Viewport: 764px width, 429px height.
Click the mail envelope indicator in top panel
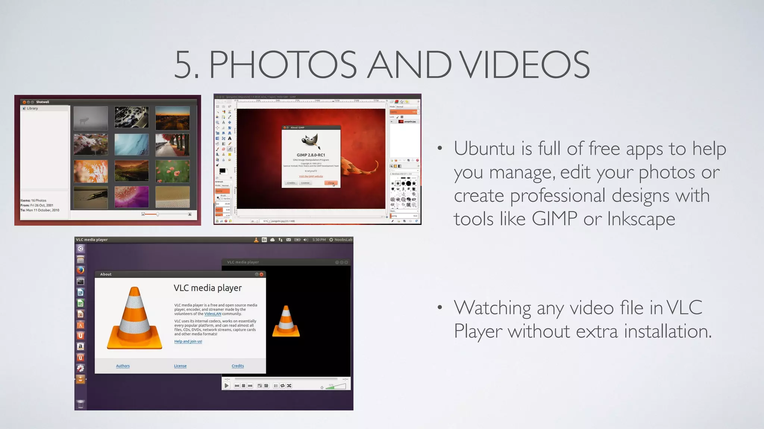(288, 240)
